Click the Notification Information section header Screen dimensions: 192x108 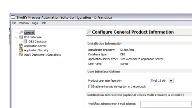pos(135,95)
